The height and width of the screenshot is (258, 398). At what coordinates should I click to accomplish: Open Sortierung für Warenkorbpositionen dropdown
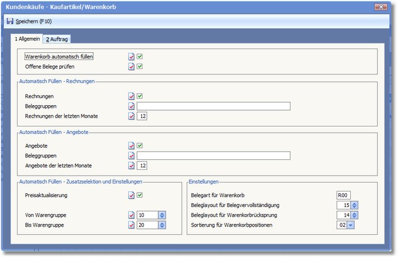(x=350, y=225)
